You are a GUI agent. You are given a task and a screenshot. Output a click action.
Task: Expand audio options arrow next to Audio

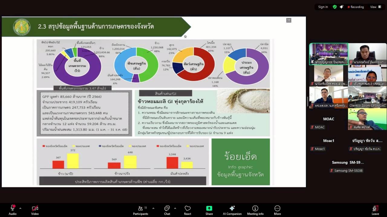[20, 208]
